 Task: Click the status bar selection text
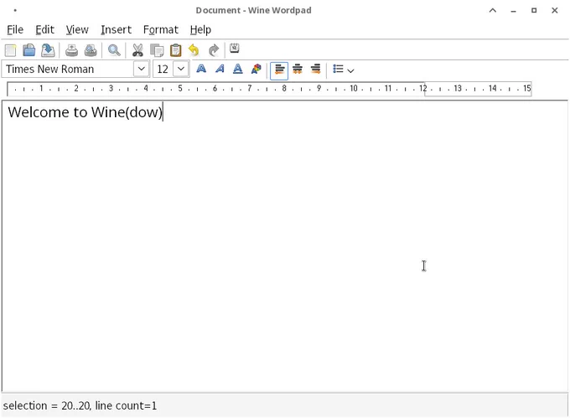click(x=80, y=405)
